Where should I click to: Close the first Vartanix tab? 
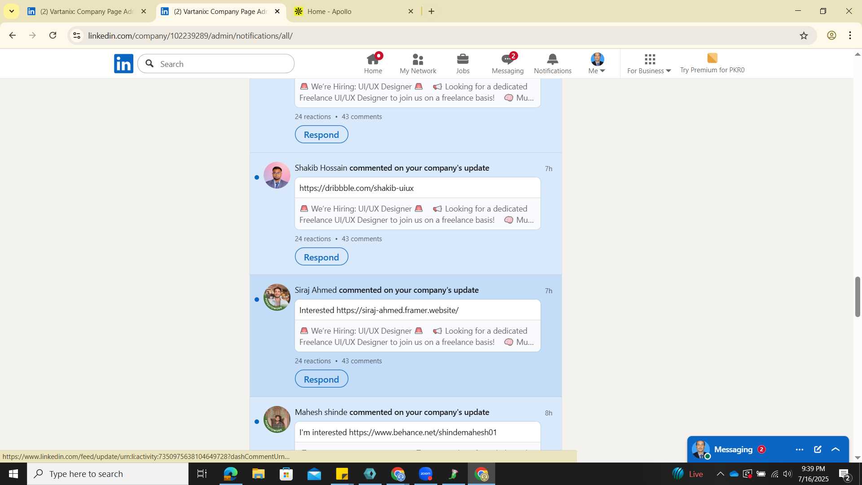pyautogui.click(x=144, y=11)
